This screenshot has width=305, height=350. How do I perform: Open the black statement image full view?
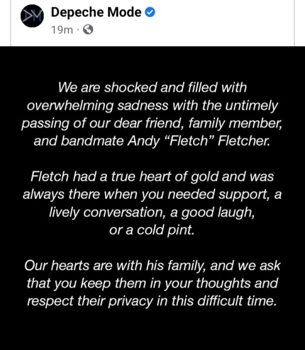click(152, 198)
